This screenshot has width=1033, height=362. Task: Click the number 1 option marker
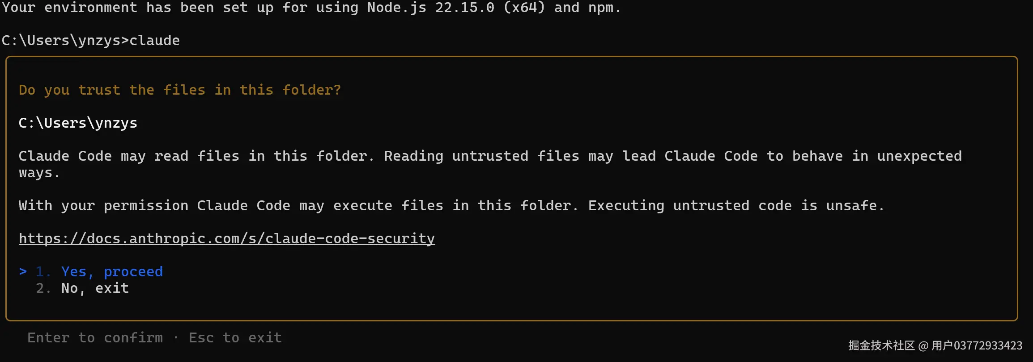41,271
